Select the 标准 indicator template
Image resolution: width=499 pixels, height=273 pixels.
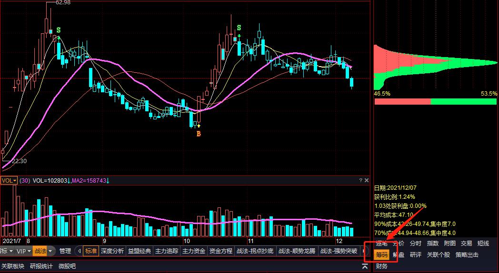[91, 251]
